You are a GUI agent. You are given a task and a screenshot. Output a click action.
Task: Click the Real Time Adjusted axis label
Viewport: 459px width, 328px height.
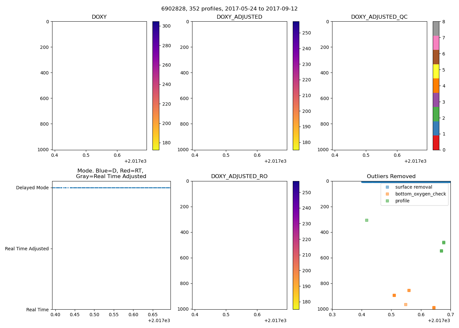[27, 249]
